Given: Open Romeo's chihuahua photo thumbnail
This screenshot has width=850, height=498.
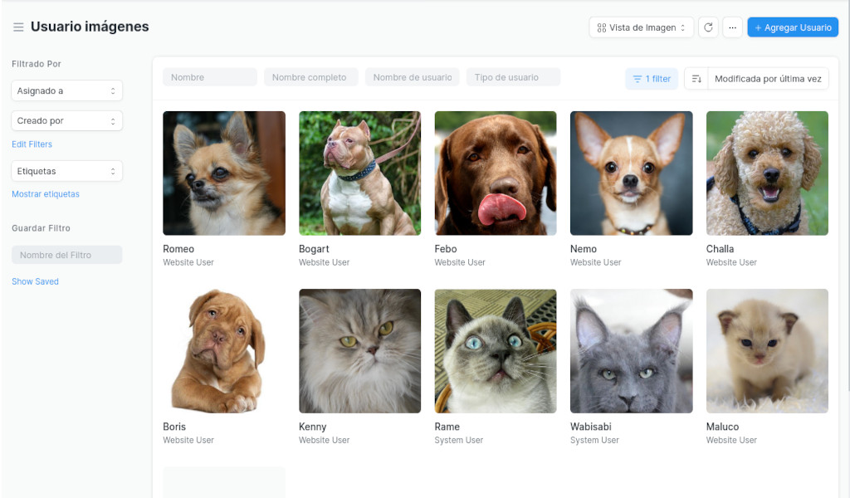Looking at the screenshot, I should (224, 173).
